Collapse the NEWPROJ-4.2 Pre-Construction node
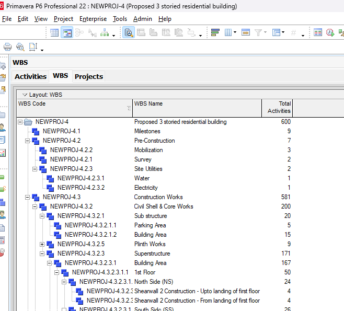 [28, 141]
